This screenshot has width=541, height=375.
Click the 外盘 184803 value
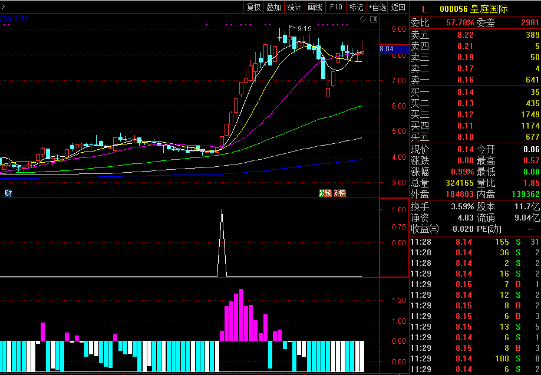(x=460, y=194)
